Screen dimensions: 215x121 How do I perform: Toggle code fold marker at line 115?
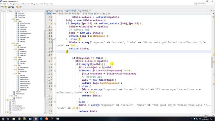tap(55, 39)
